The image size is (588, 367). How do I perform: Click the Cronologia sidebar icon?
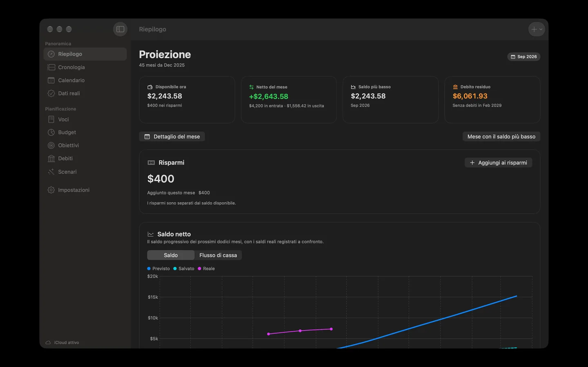coord(51,67)
